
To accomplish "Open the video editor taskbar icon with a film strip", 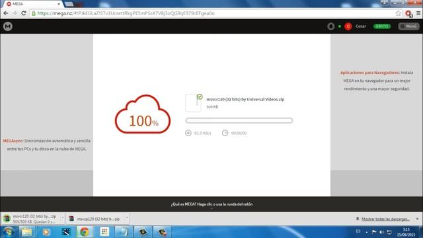I will click(x=65, y=232).
